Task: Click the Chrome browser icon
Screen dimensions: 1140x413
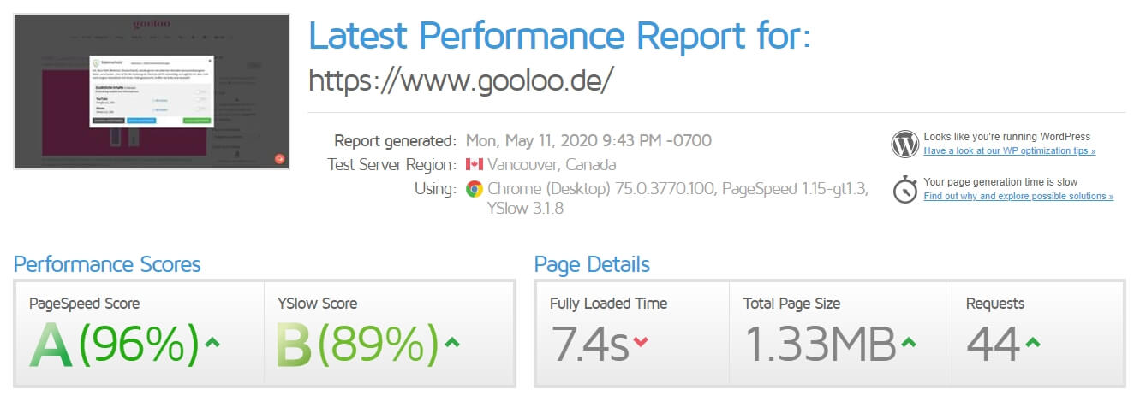Action: [475, 189]
